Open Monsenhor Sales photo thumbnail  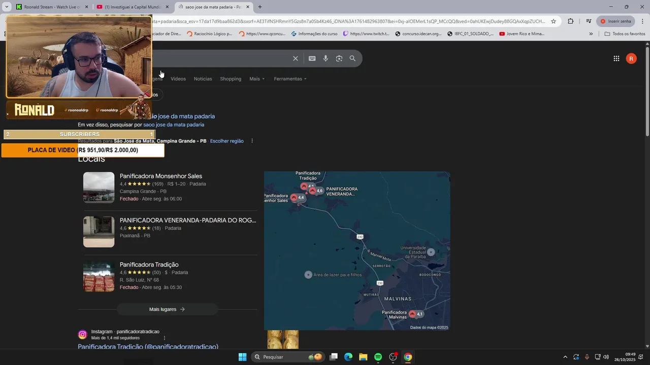(x=99, y=188)
